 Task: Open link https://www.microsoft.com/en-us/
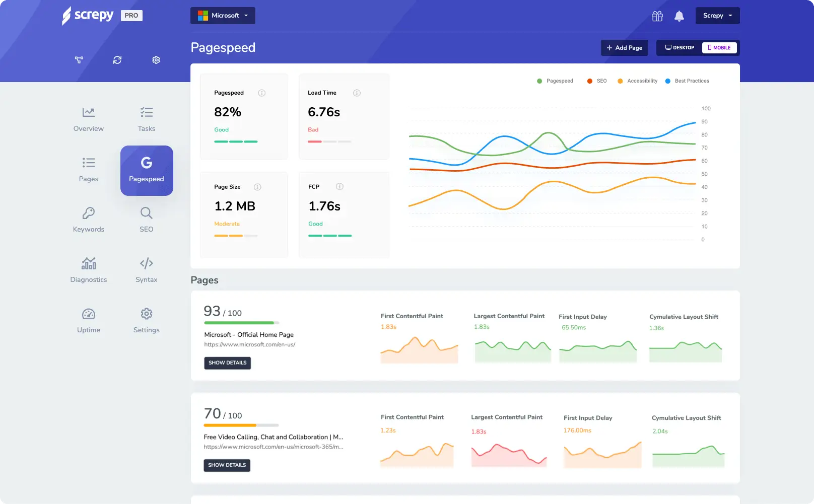(x=250, y=345)
